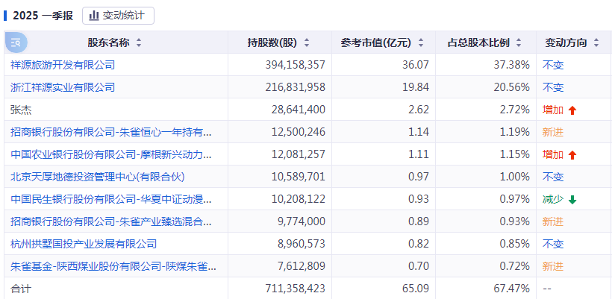Click 股东名称 column header text
The height and width of the screenshot is (299, 612).
108,43
